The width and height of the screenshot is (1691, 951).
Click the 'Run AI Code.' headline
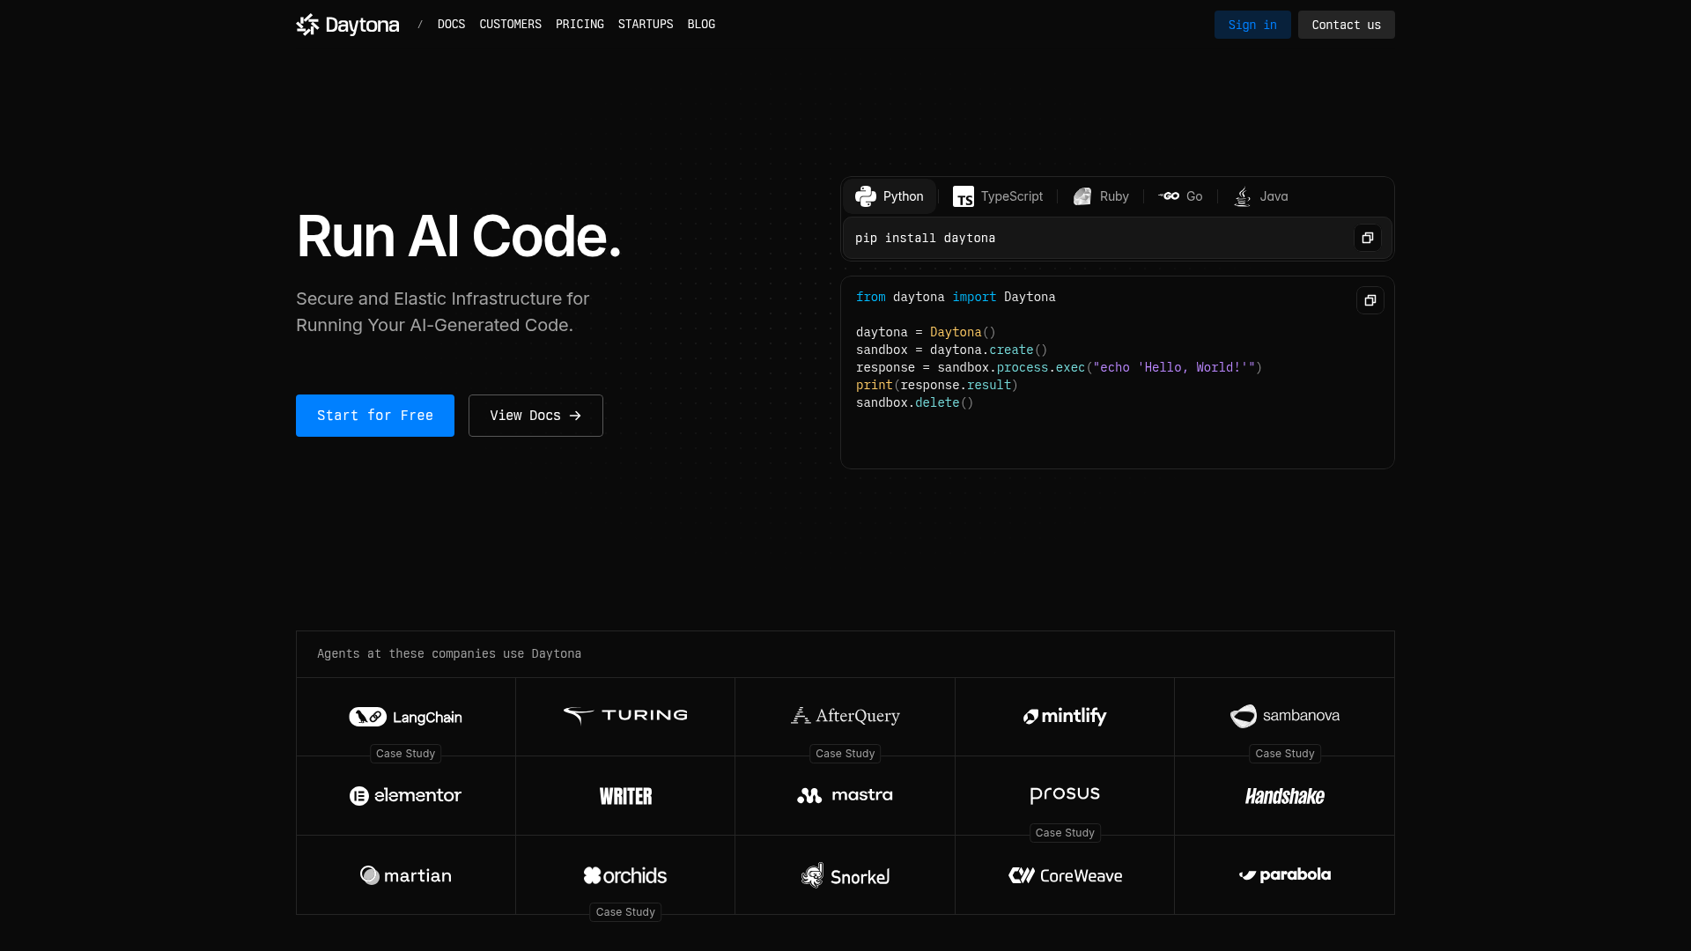pos(459,237)
